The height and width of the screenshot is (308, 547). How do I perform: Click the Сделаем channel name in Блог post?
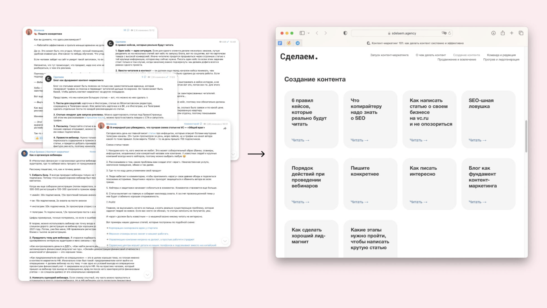point(59,77)
